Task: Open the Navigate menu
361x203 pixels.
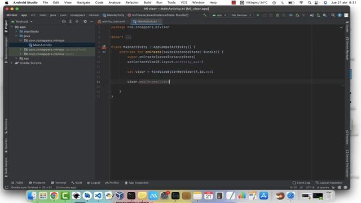Action: coord(83,2)
